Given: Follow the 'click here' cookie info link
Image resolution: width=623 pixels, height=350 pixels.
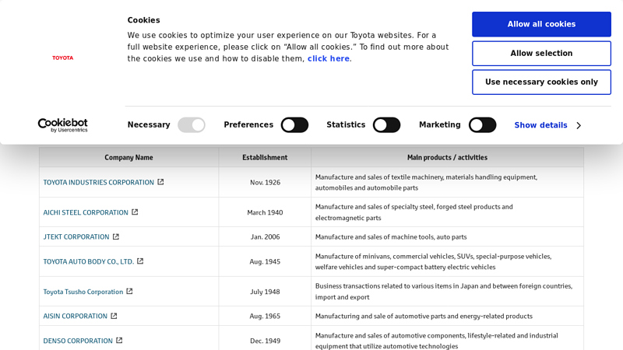Looking at the screenshot, I should point(328,59).
